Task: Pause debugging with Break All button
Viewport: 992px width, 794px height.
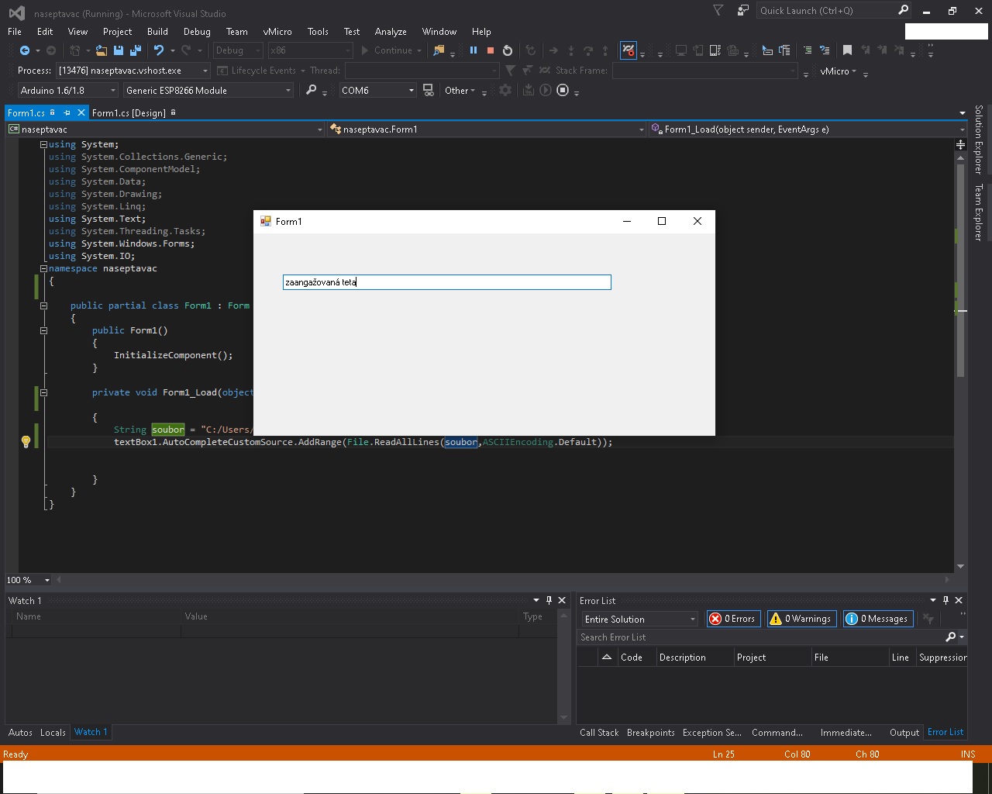Action: click(474, 50)
